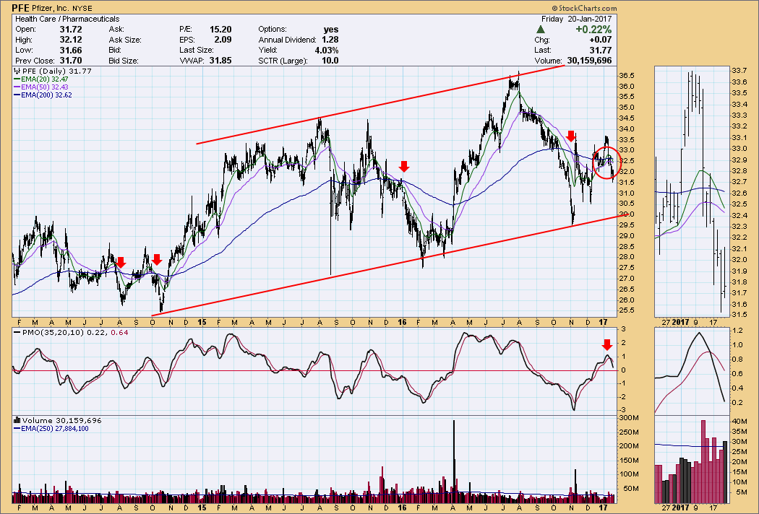Screen dimensions: 759x514
Task: Click the Low value 31.66
Action: [71, 51]
